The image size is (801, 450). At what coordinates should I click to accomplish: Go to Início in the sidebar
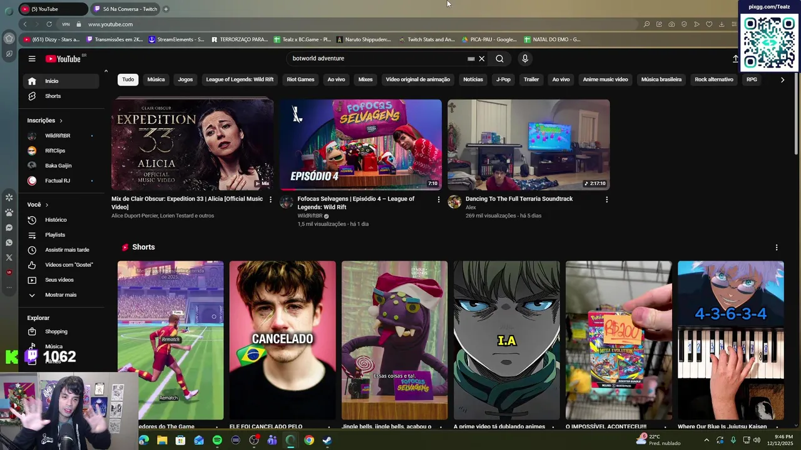[x=61, y=81]
